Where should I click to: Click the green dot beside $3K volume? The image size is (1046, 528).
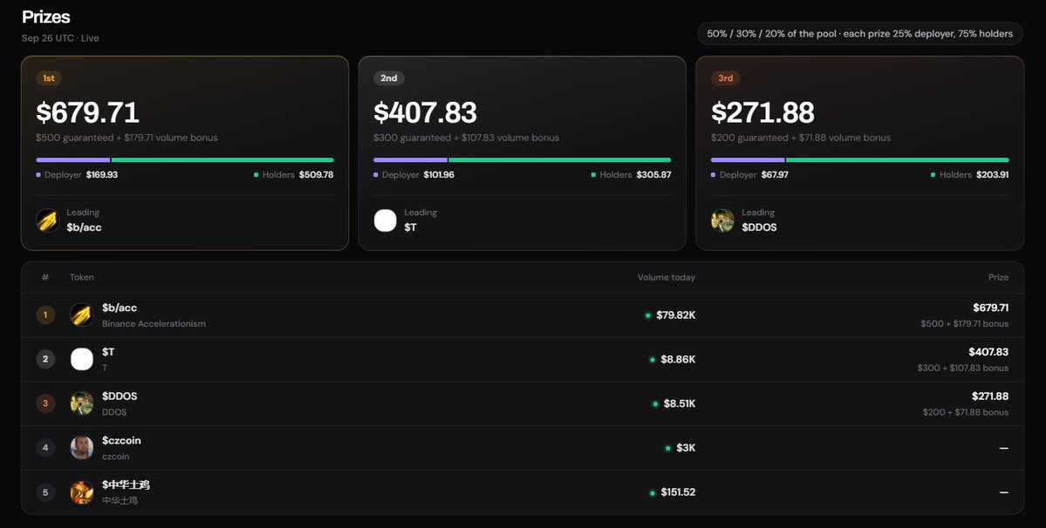pos(667,448)
